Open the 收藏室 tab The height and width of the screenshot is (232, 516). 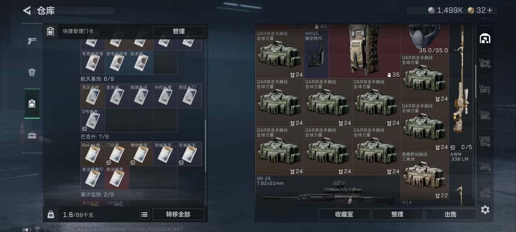coord(344,214)
